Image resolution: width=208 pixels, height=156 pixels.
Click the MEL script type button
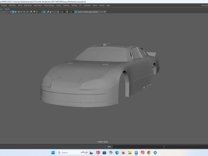pos(109,147)
